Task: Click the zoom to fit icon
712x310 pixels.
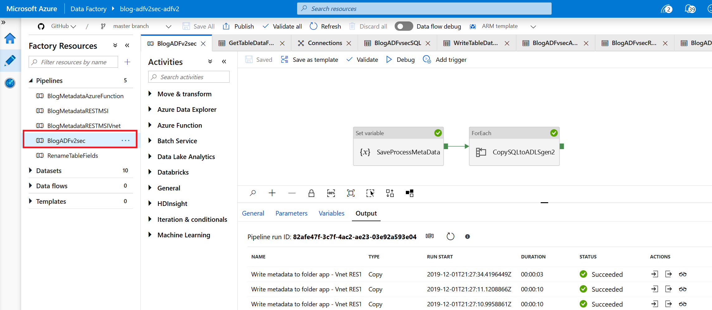Action: (350, 193)
